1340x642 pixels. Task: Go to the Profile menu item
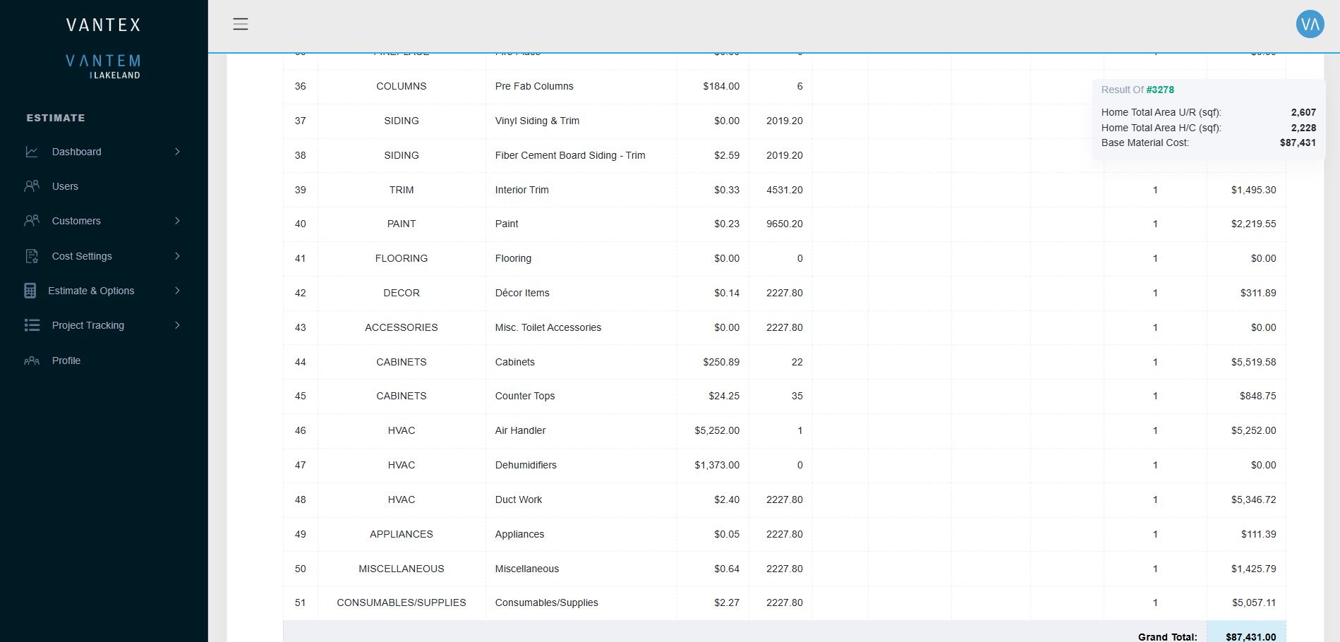pos(104,361)
